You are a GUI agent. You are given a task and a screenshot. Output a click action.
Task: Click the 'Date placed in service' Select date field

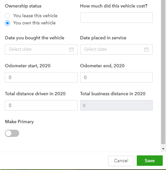(x=116, y=49)
